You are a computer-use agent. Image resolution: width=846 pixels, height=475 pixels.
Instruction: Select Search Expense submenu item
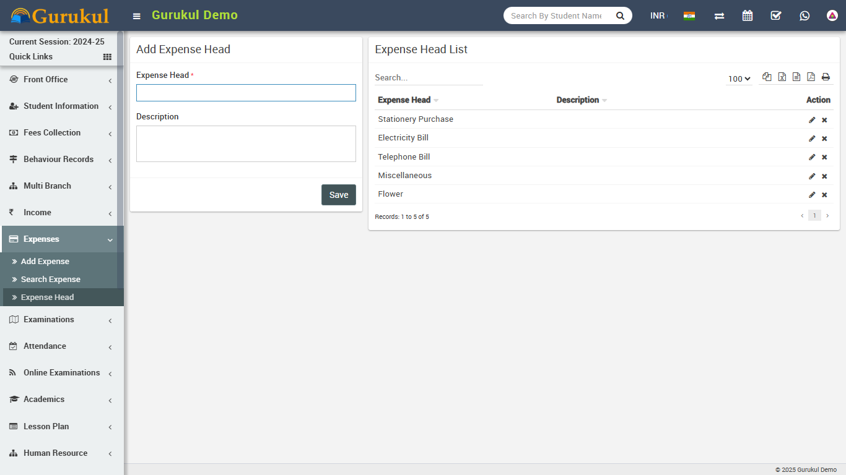[51, 280]
